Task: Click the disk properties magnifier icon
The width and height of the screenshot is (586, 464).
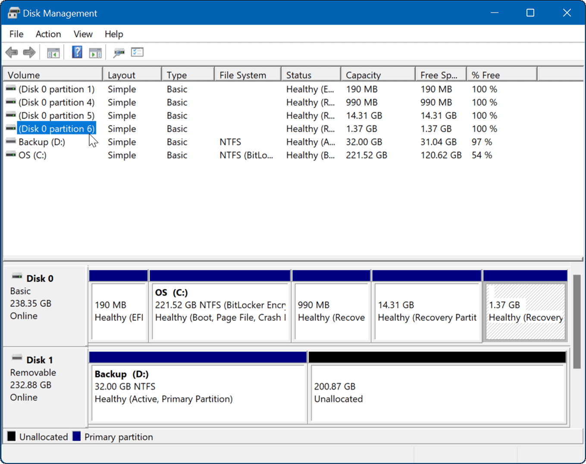Action: pos(119,52)
